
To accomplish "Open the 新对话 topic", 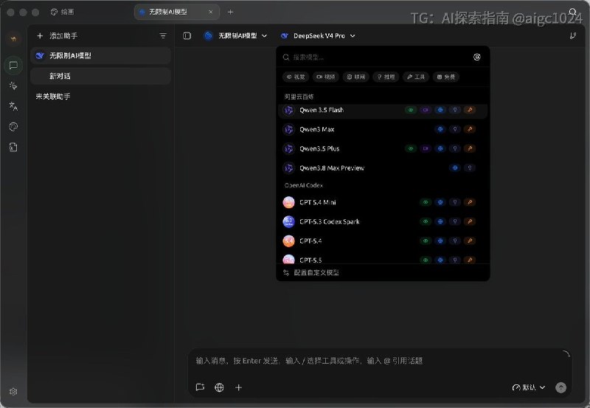I will point(100,76).
